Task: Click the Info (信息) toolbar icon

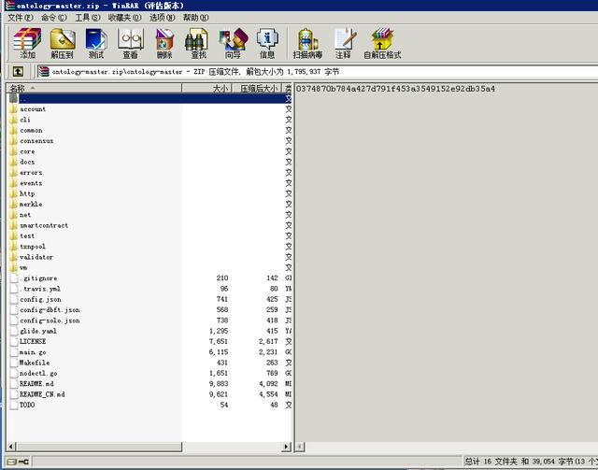Action: 267,43
